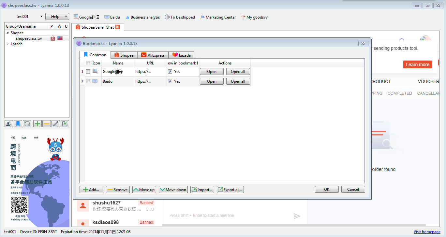Uncheck show in bookmark bar for Baidu
Image resolution: width=446 pixels, height=237 pixels.
170,81
